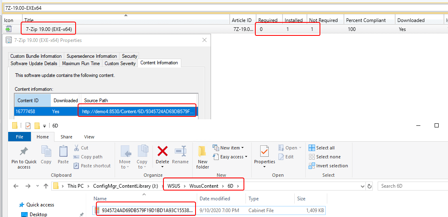Click Invert selection command
This screenshot has height=217, width=448.
(x=328, y=166)
